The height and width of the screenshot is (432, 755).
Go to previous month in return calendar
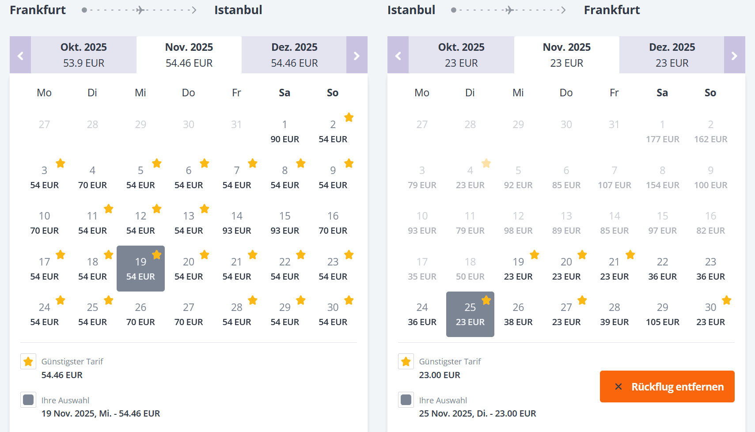point(398,55)
